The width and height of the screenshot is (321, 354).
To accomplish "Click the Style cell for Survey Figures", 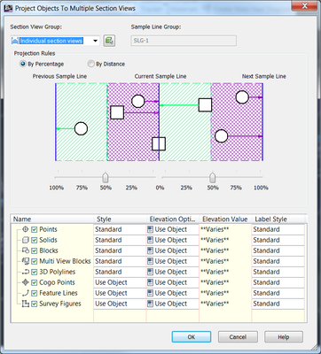I will point(120,304).
